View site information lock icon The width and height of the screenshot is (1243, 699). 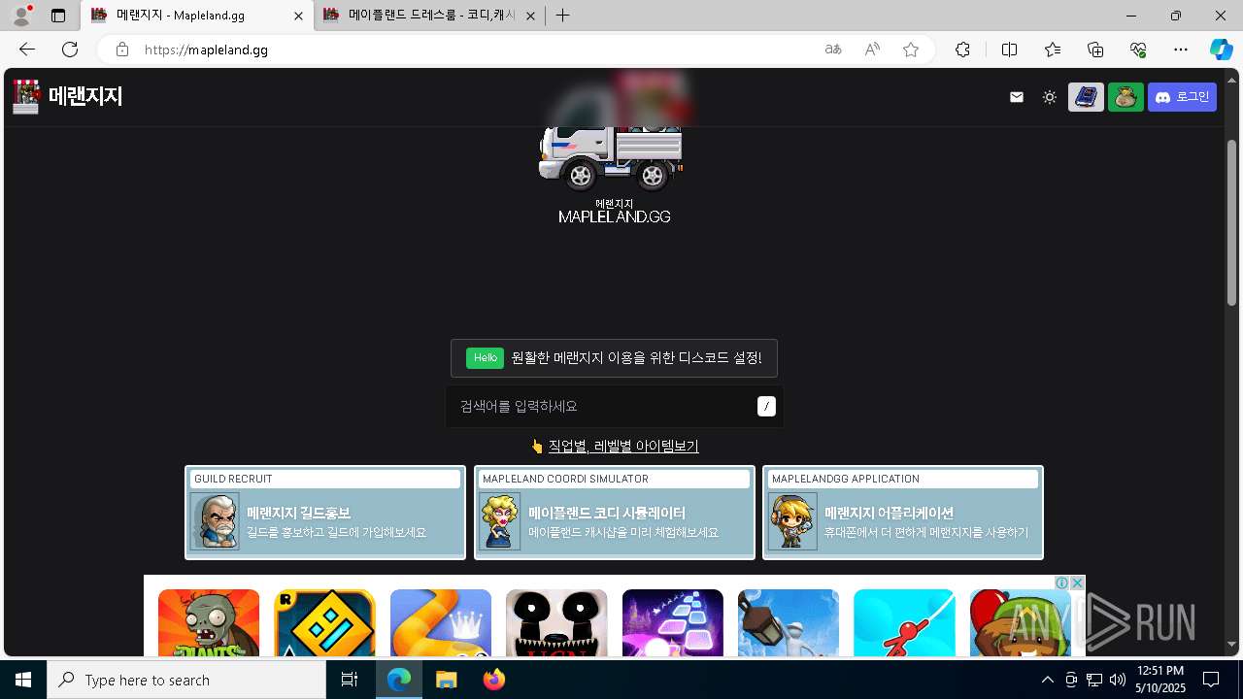121,50
